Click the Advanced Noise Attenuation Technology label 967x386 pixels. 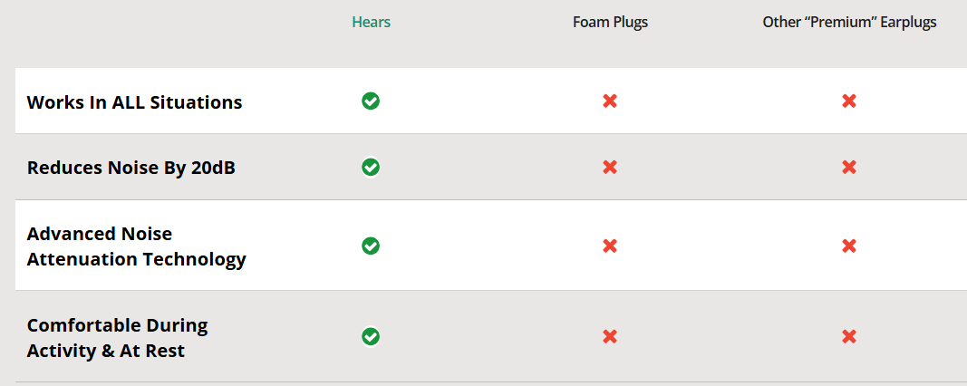click(x=136, y=246)
